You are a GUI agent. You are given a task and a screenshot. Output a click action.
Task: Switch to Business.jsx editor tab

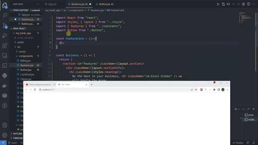(x=79, y=4)
